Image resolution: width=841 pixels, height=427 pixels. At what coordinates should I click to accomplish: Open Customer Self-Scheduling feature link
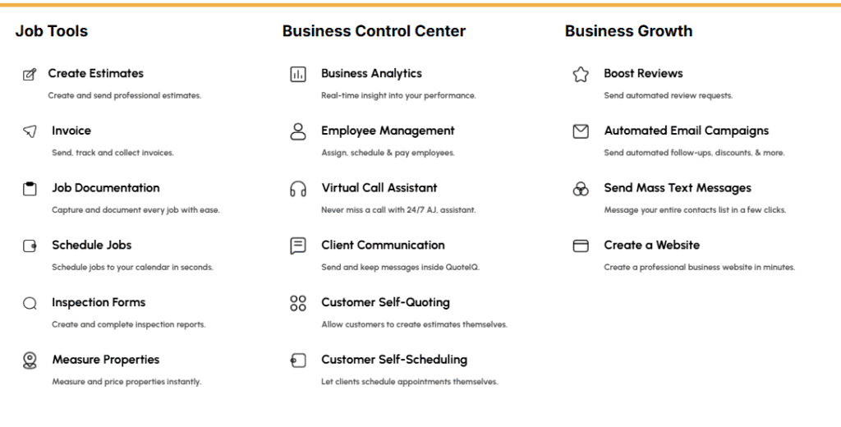click(x=394, y=360)
